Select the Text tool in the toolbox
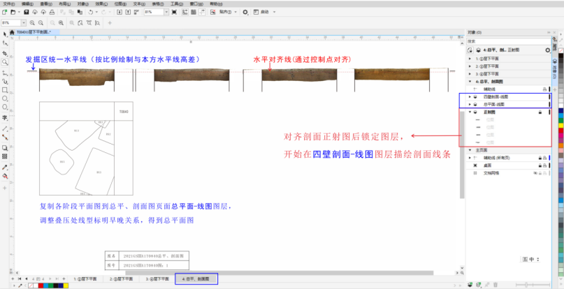The width and height of the screenshot is (564, 289). point(5,118)
